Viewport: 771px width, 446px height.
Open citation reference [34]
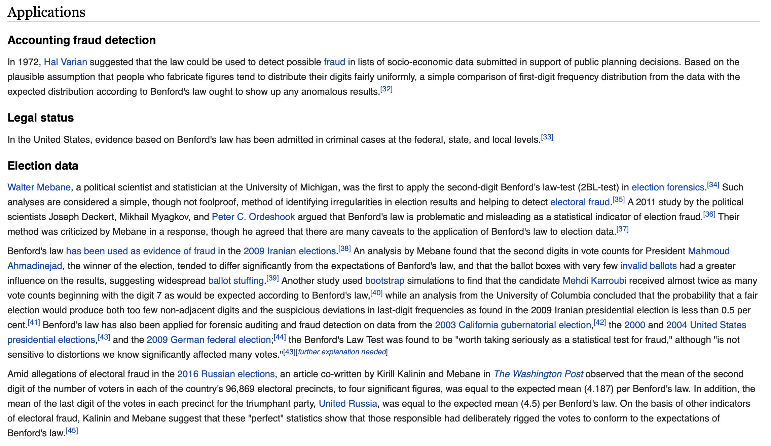pos(713,185)
